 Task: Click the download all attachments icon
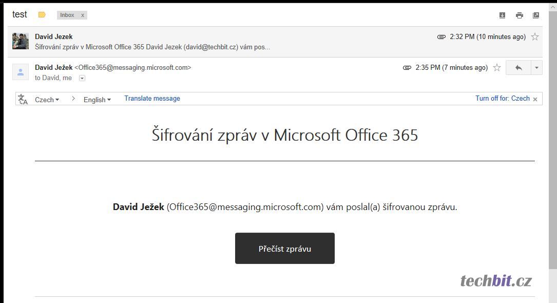point(502,15)
